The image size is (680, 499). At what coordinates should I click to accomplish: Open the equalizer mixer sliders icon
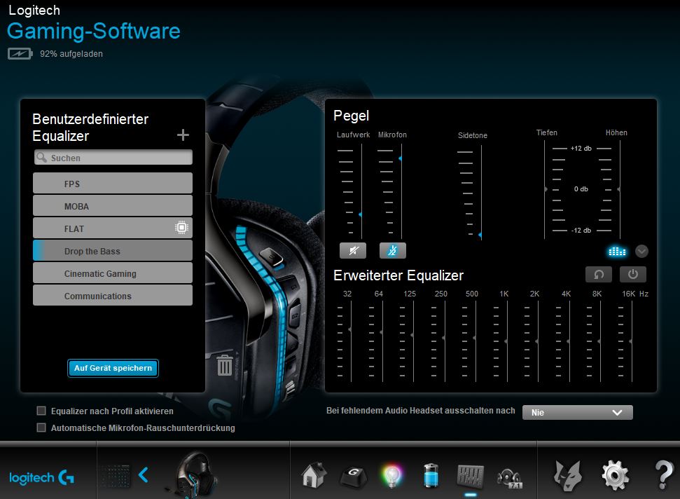(x=470, y=476)
